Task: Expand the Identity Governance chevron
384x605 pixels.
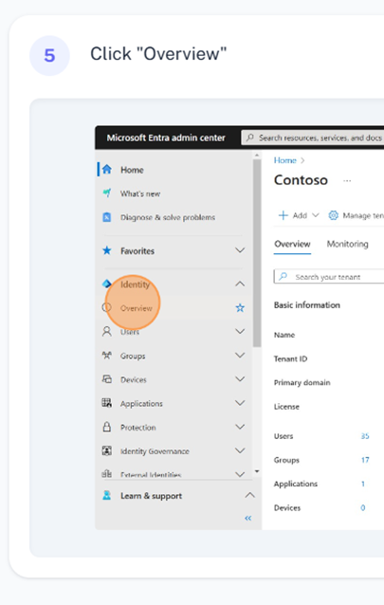Action: [240, 450]
